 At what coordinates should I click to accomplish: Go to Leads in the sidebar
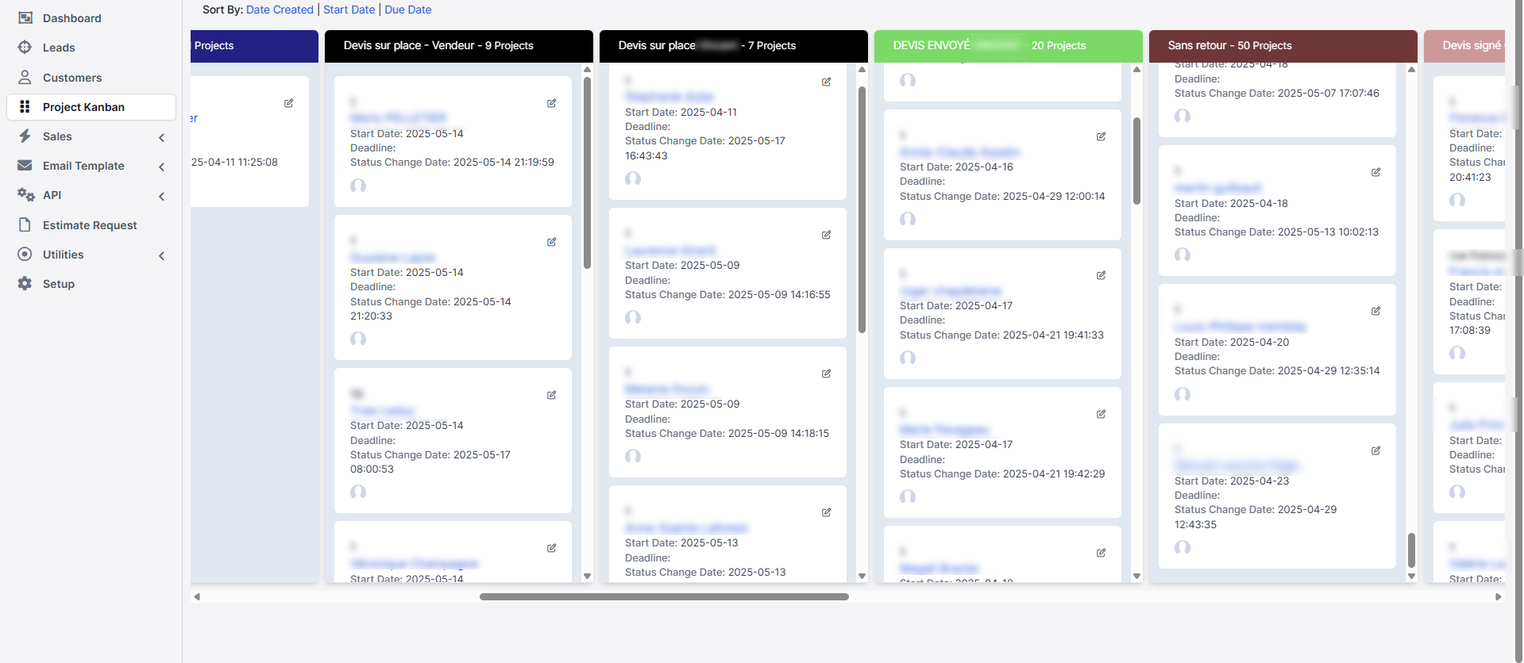tap(59, 48)
